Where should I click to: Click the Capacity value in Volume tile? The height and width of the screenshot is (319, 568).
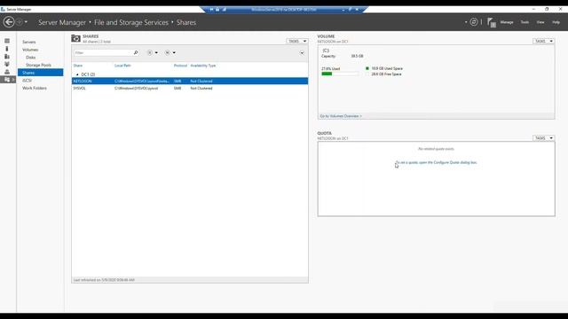coord(357,56)
